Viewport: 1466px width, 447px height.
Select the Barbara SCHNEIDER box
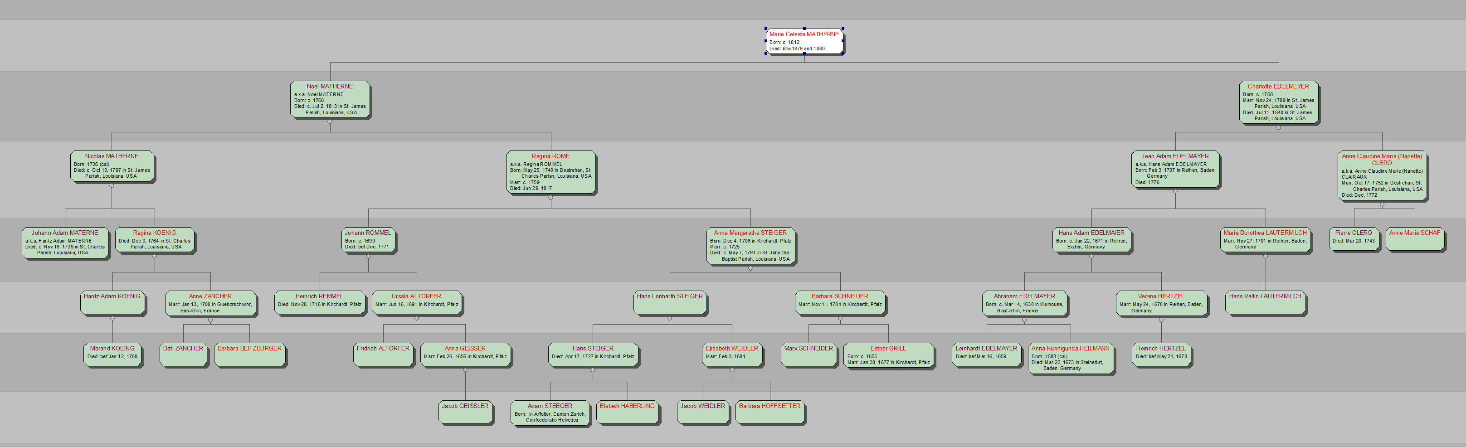click(839, 302)
